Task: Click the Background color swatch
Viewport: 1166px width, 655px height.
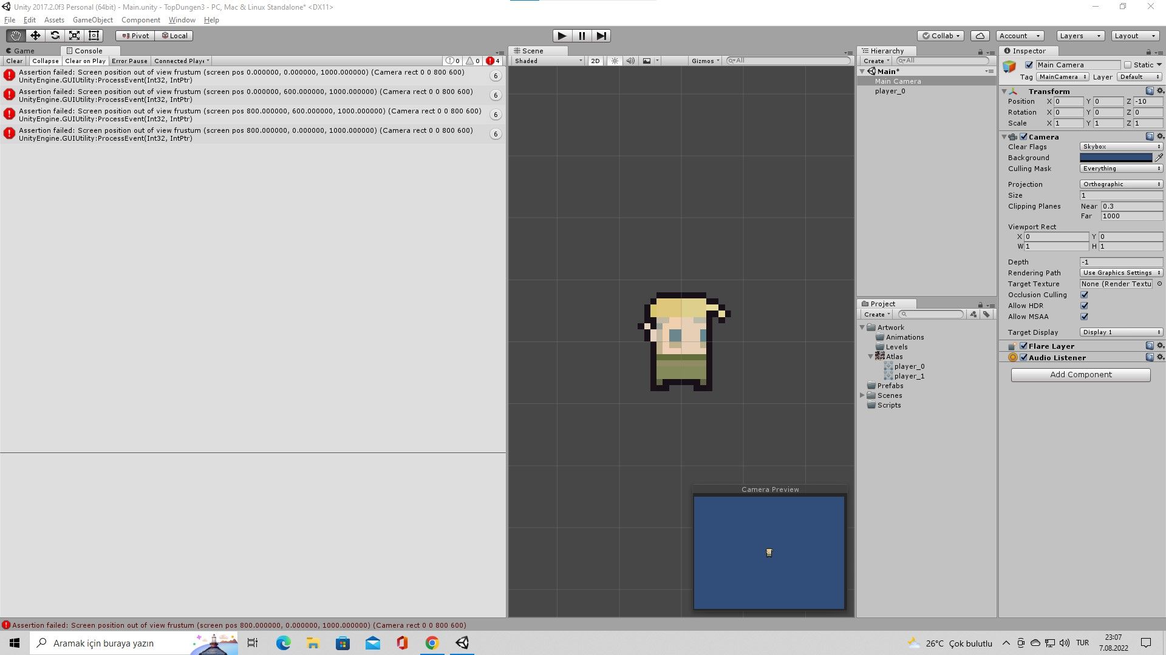Action: (1116, 158)
